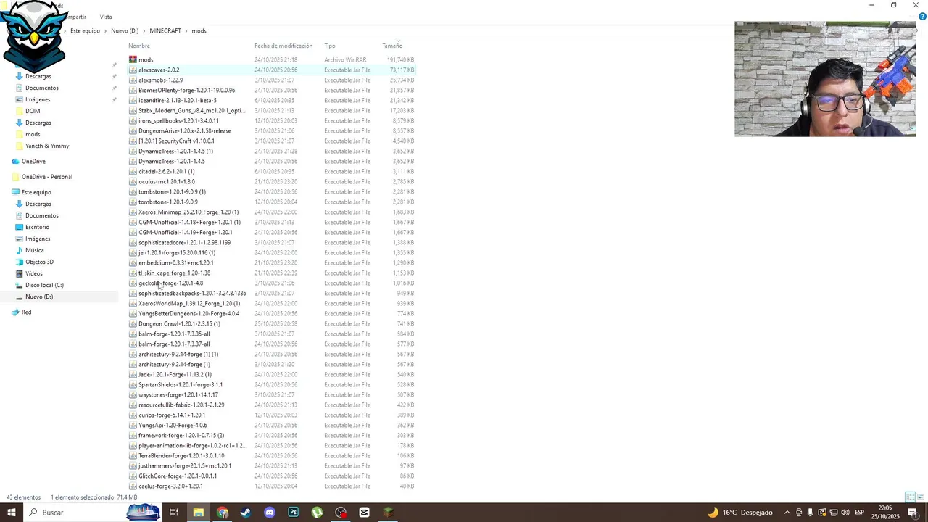Select file GlitchCore-forge-1.20.1-0.0.1.1
Screen dimensions: 928x522
(x=178, y=476)
